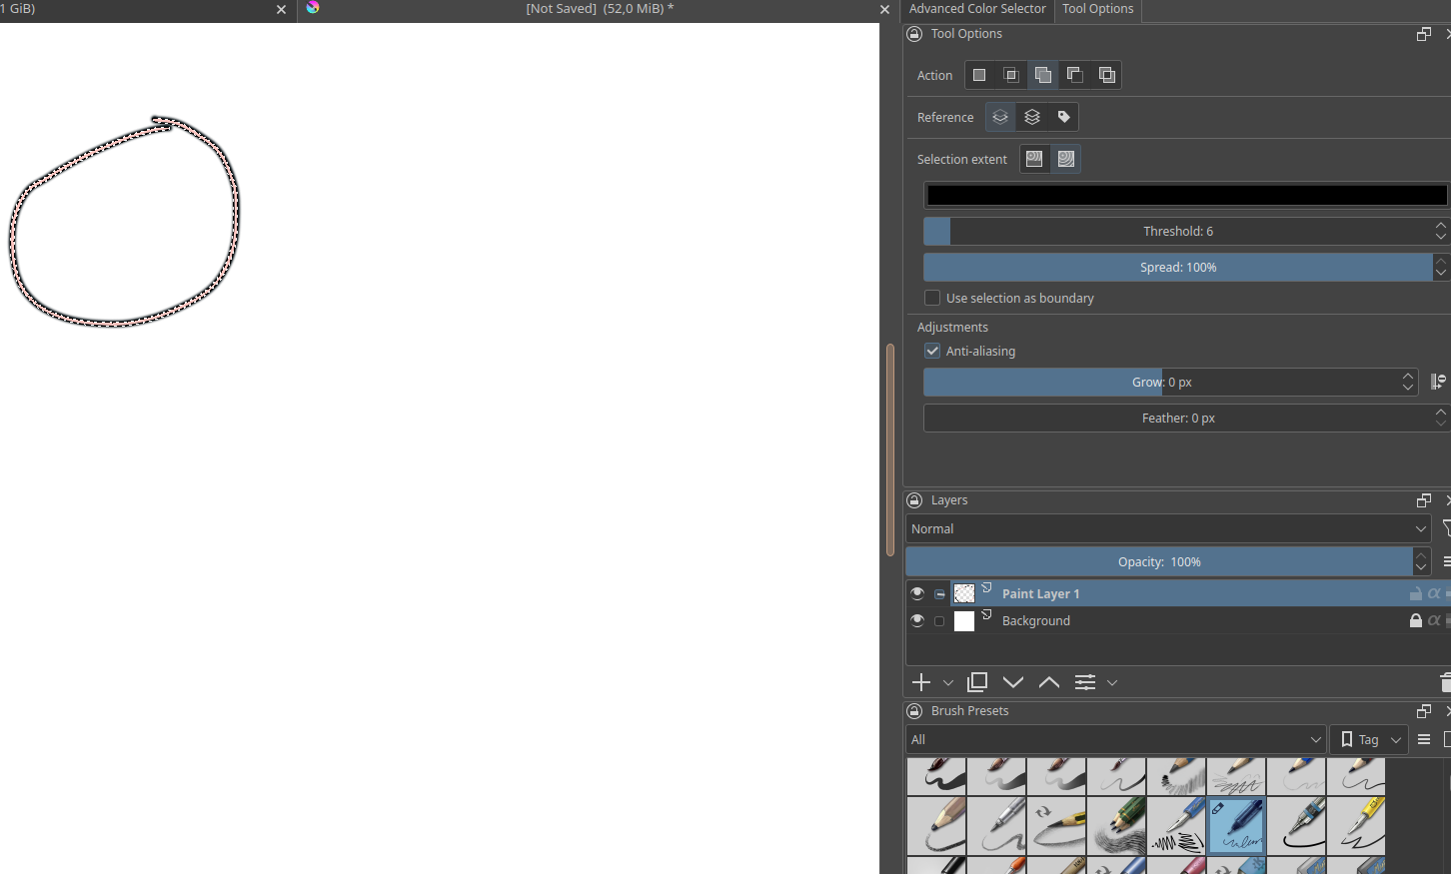Click the Threshold slider bar
The width and height of the screenshot is (1451, 874).
(x=1177, y=231)
